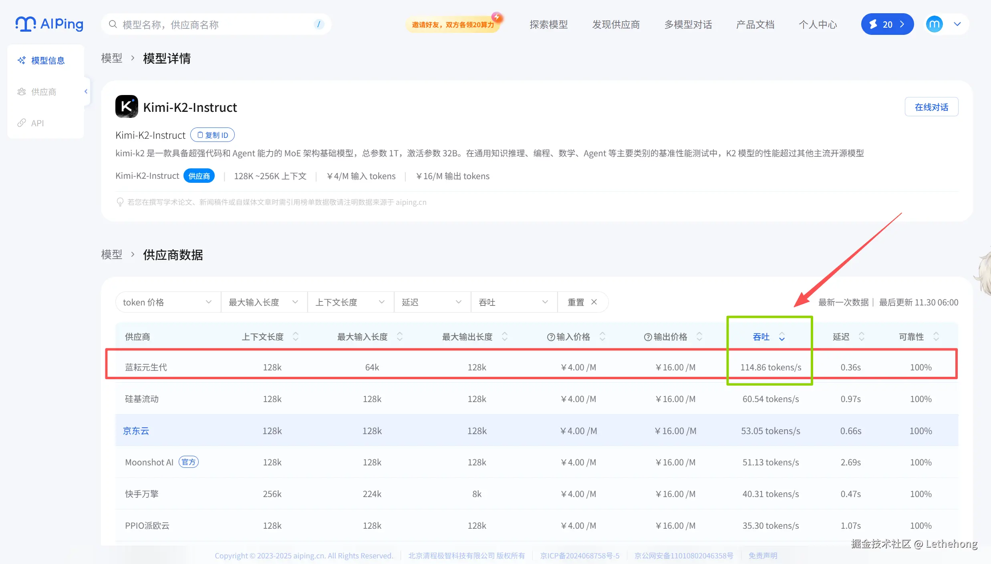Toggle sort on reliability column

click(936, 337)
